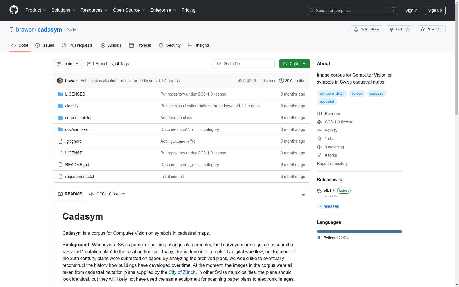Click the blue Python language dot
Viewport: 459px width, 287px height.
(319, 238)
